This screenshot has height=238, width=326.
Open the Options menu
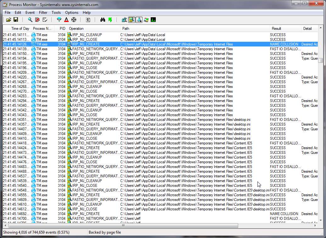click(72, 13)
